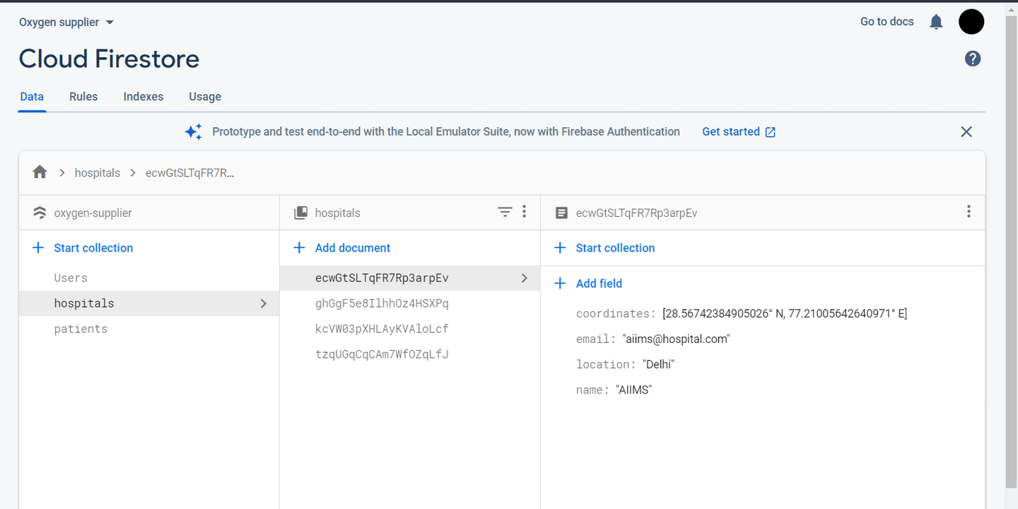Open the Oxygen supplier project dropdown
The width and height of the screenshot is (1018, 509).
[66, 22]
